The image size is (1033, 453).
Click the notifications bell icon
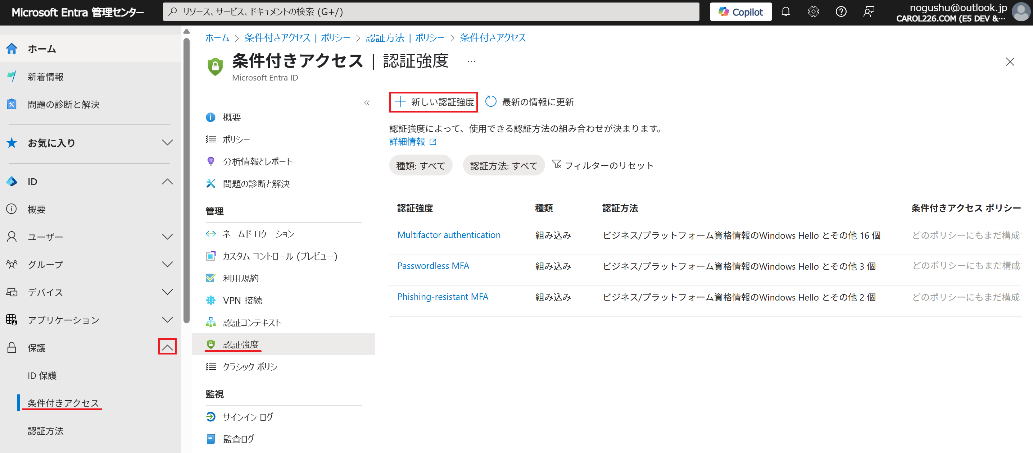click(785, 12)
